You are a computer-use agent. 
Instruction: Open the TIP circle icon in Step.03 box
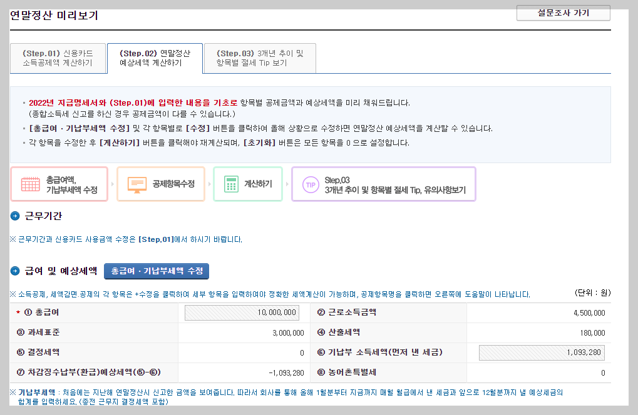coord(311,184)
